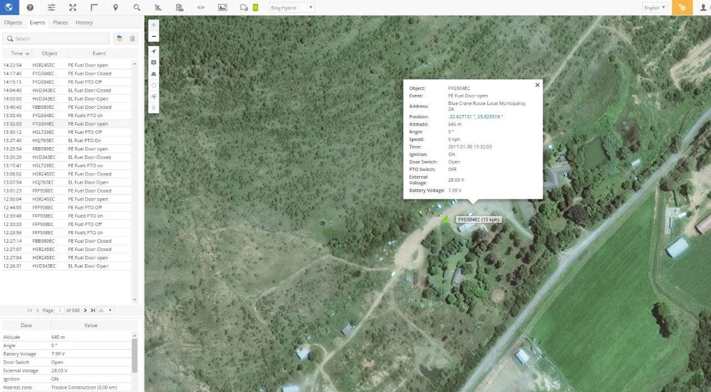Image resolution: width=711 pixels, height=392 pixels.
Task: Toggle the zones circle map control
Action: (154, 85)
